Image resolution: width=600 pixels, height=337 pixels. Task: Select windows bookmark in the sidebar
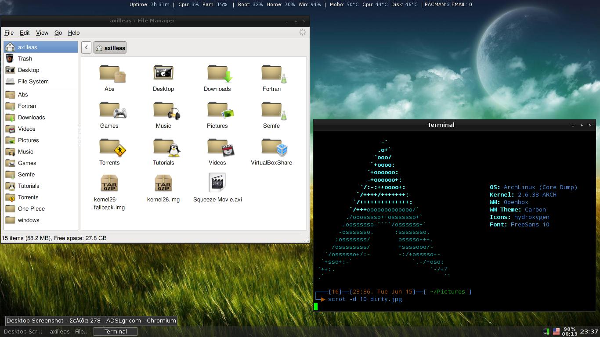click(40, 220)
